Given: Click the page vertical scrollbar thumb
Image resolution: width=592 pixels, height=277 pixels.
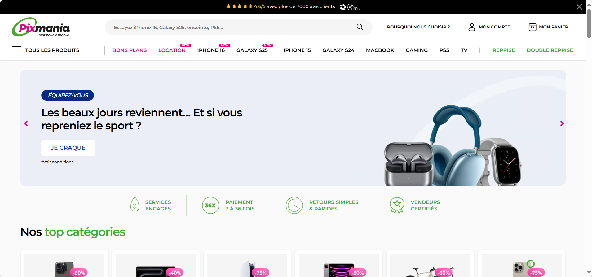Looking at the screenshot, I should (589, 24).
